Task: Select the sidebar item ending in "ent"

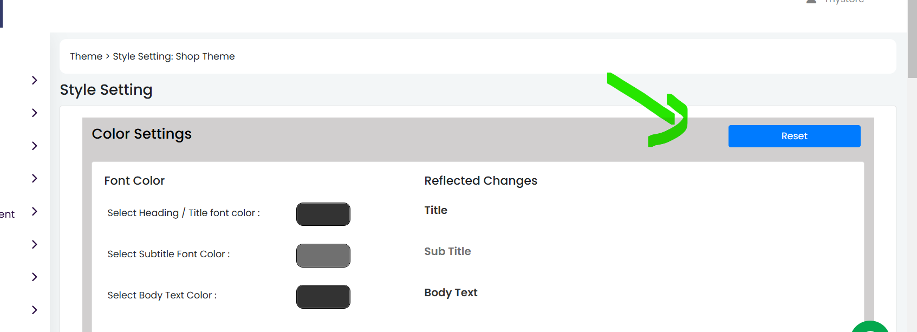Action: pyautogui.click(x=7, y=214)
